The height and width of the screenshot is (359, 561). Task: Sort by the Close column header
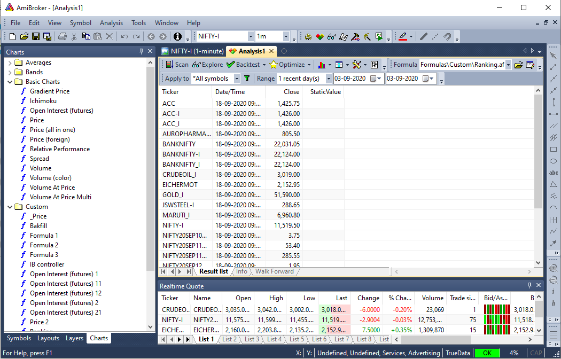pos(284,92)
